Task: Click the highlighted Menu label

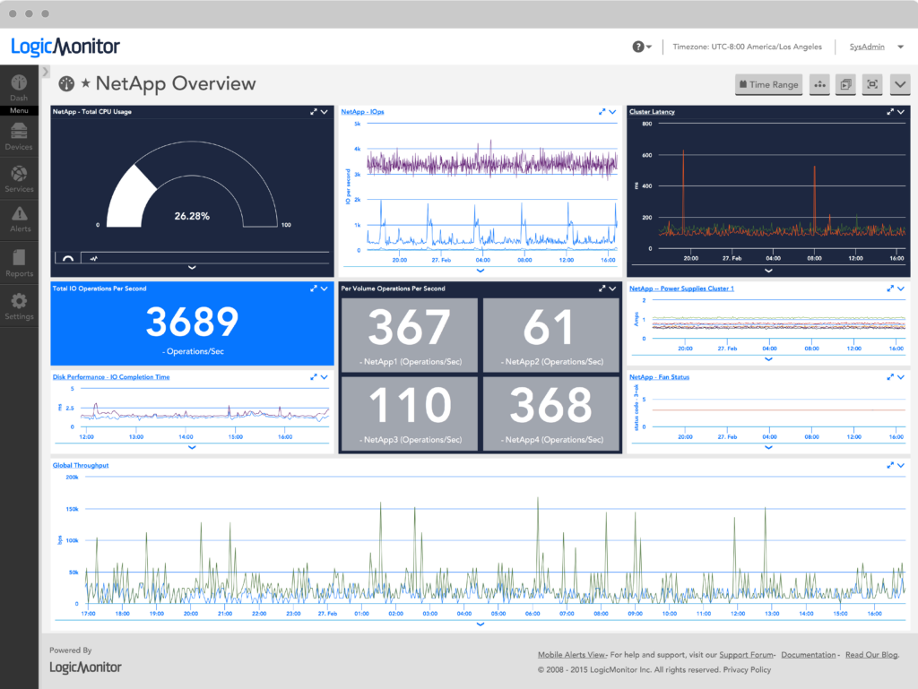Action: coord(19,109)
